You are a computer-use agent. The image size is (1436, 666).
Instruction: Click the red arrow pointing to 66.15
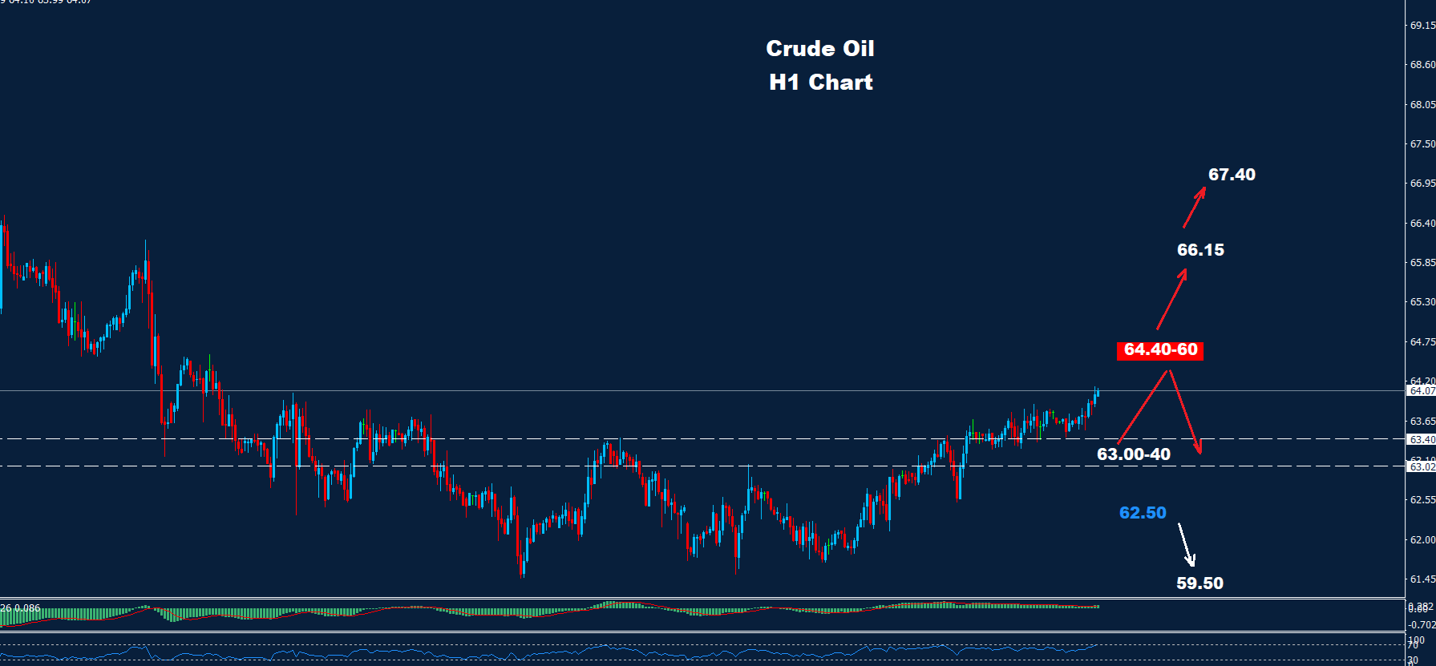[x=1171, y=300]
